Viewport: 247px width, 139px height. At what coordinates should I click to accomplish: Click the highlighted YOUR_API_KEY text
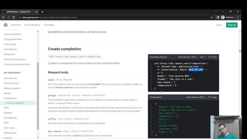(196, 69)
